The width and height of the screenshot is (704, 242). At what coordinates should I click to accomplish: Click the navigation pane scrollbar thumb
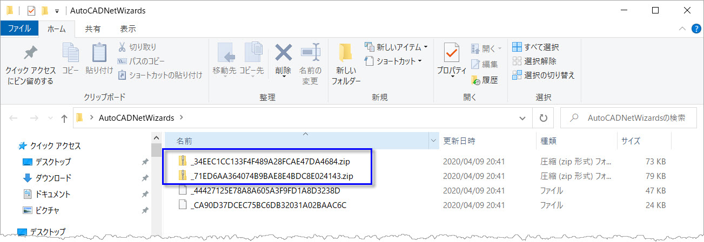click(156, 150)
